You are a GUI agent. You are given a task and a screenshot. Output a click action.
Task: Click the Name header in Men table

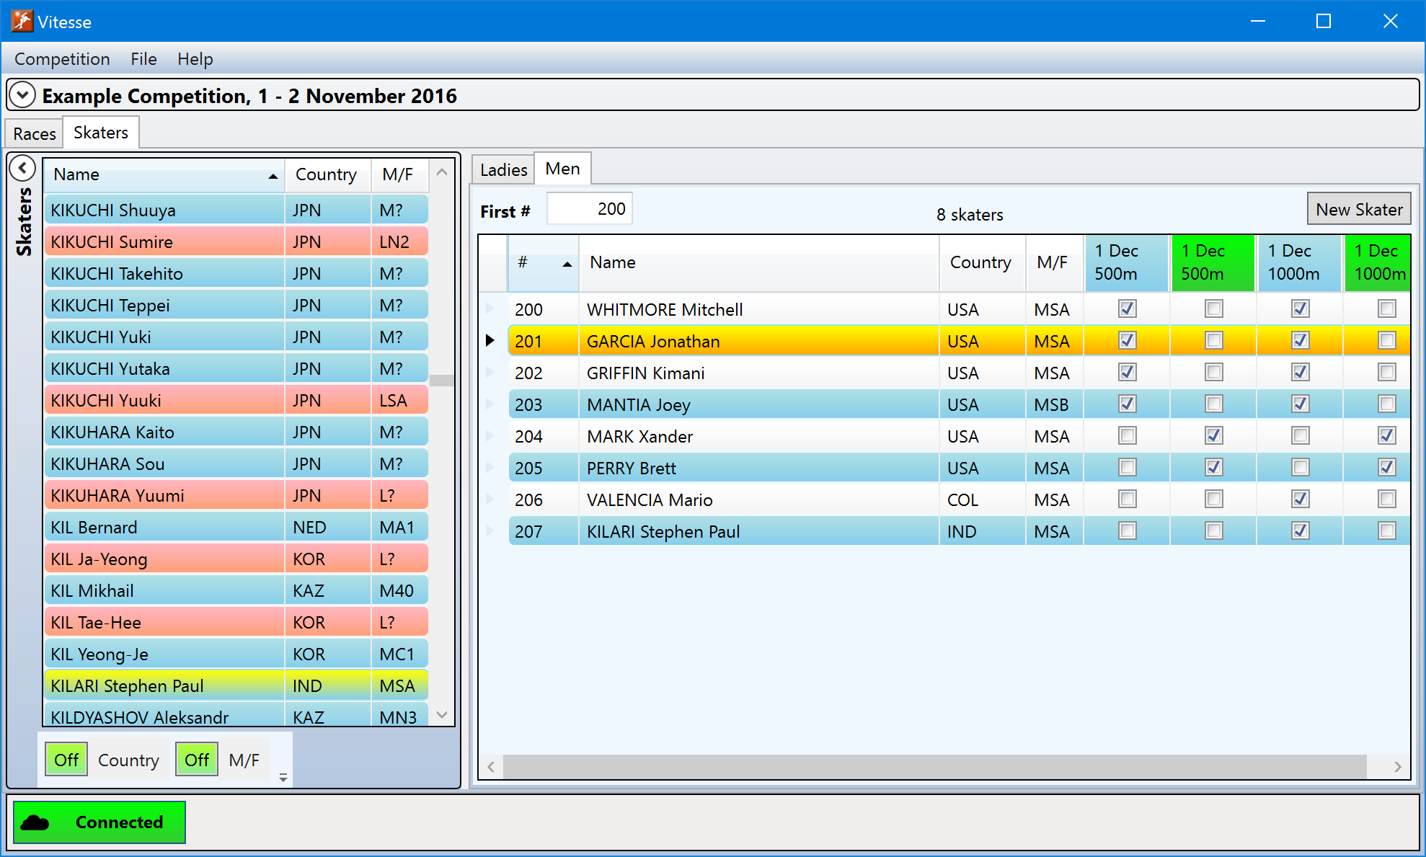(758, 263)
